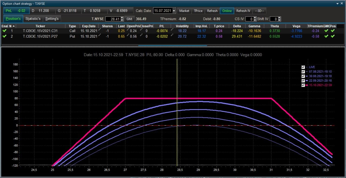Click the sort arrow on the N column header
This screenshot has height=178, width=346.
pyautogui.click(x=13, y=26)
